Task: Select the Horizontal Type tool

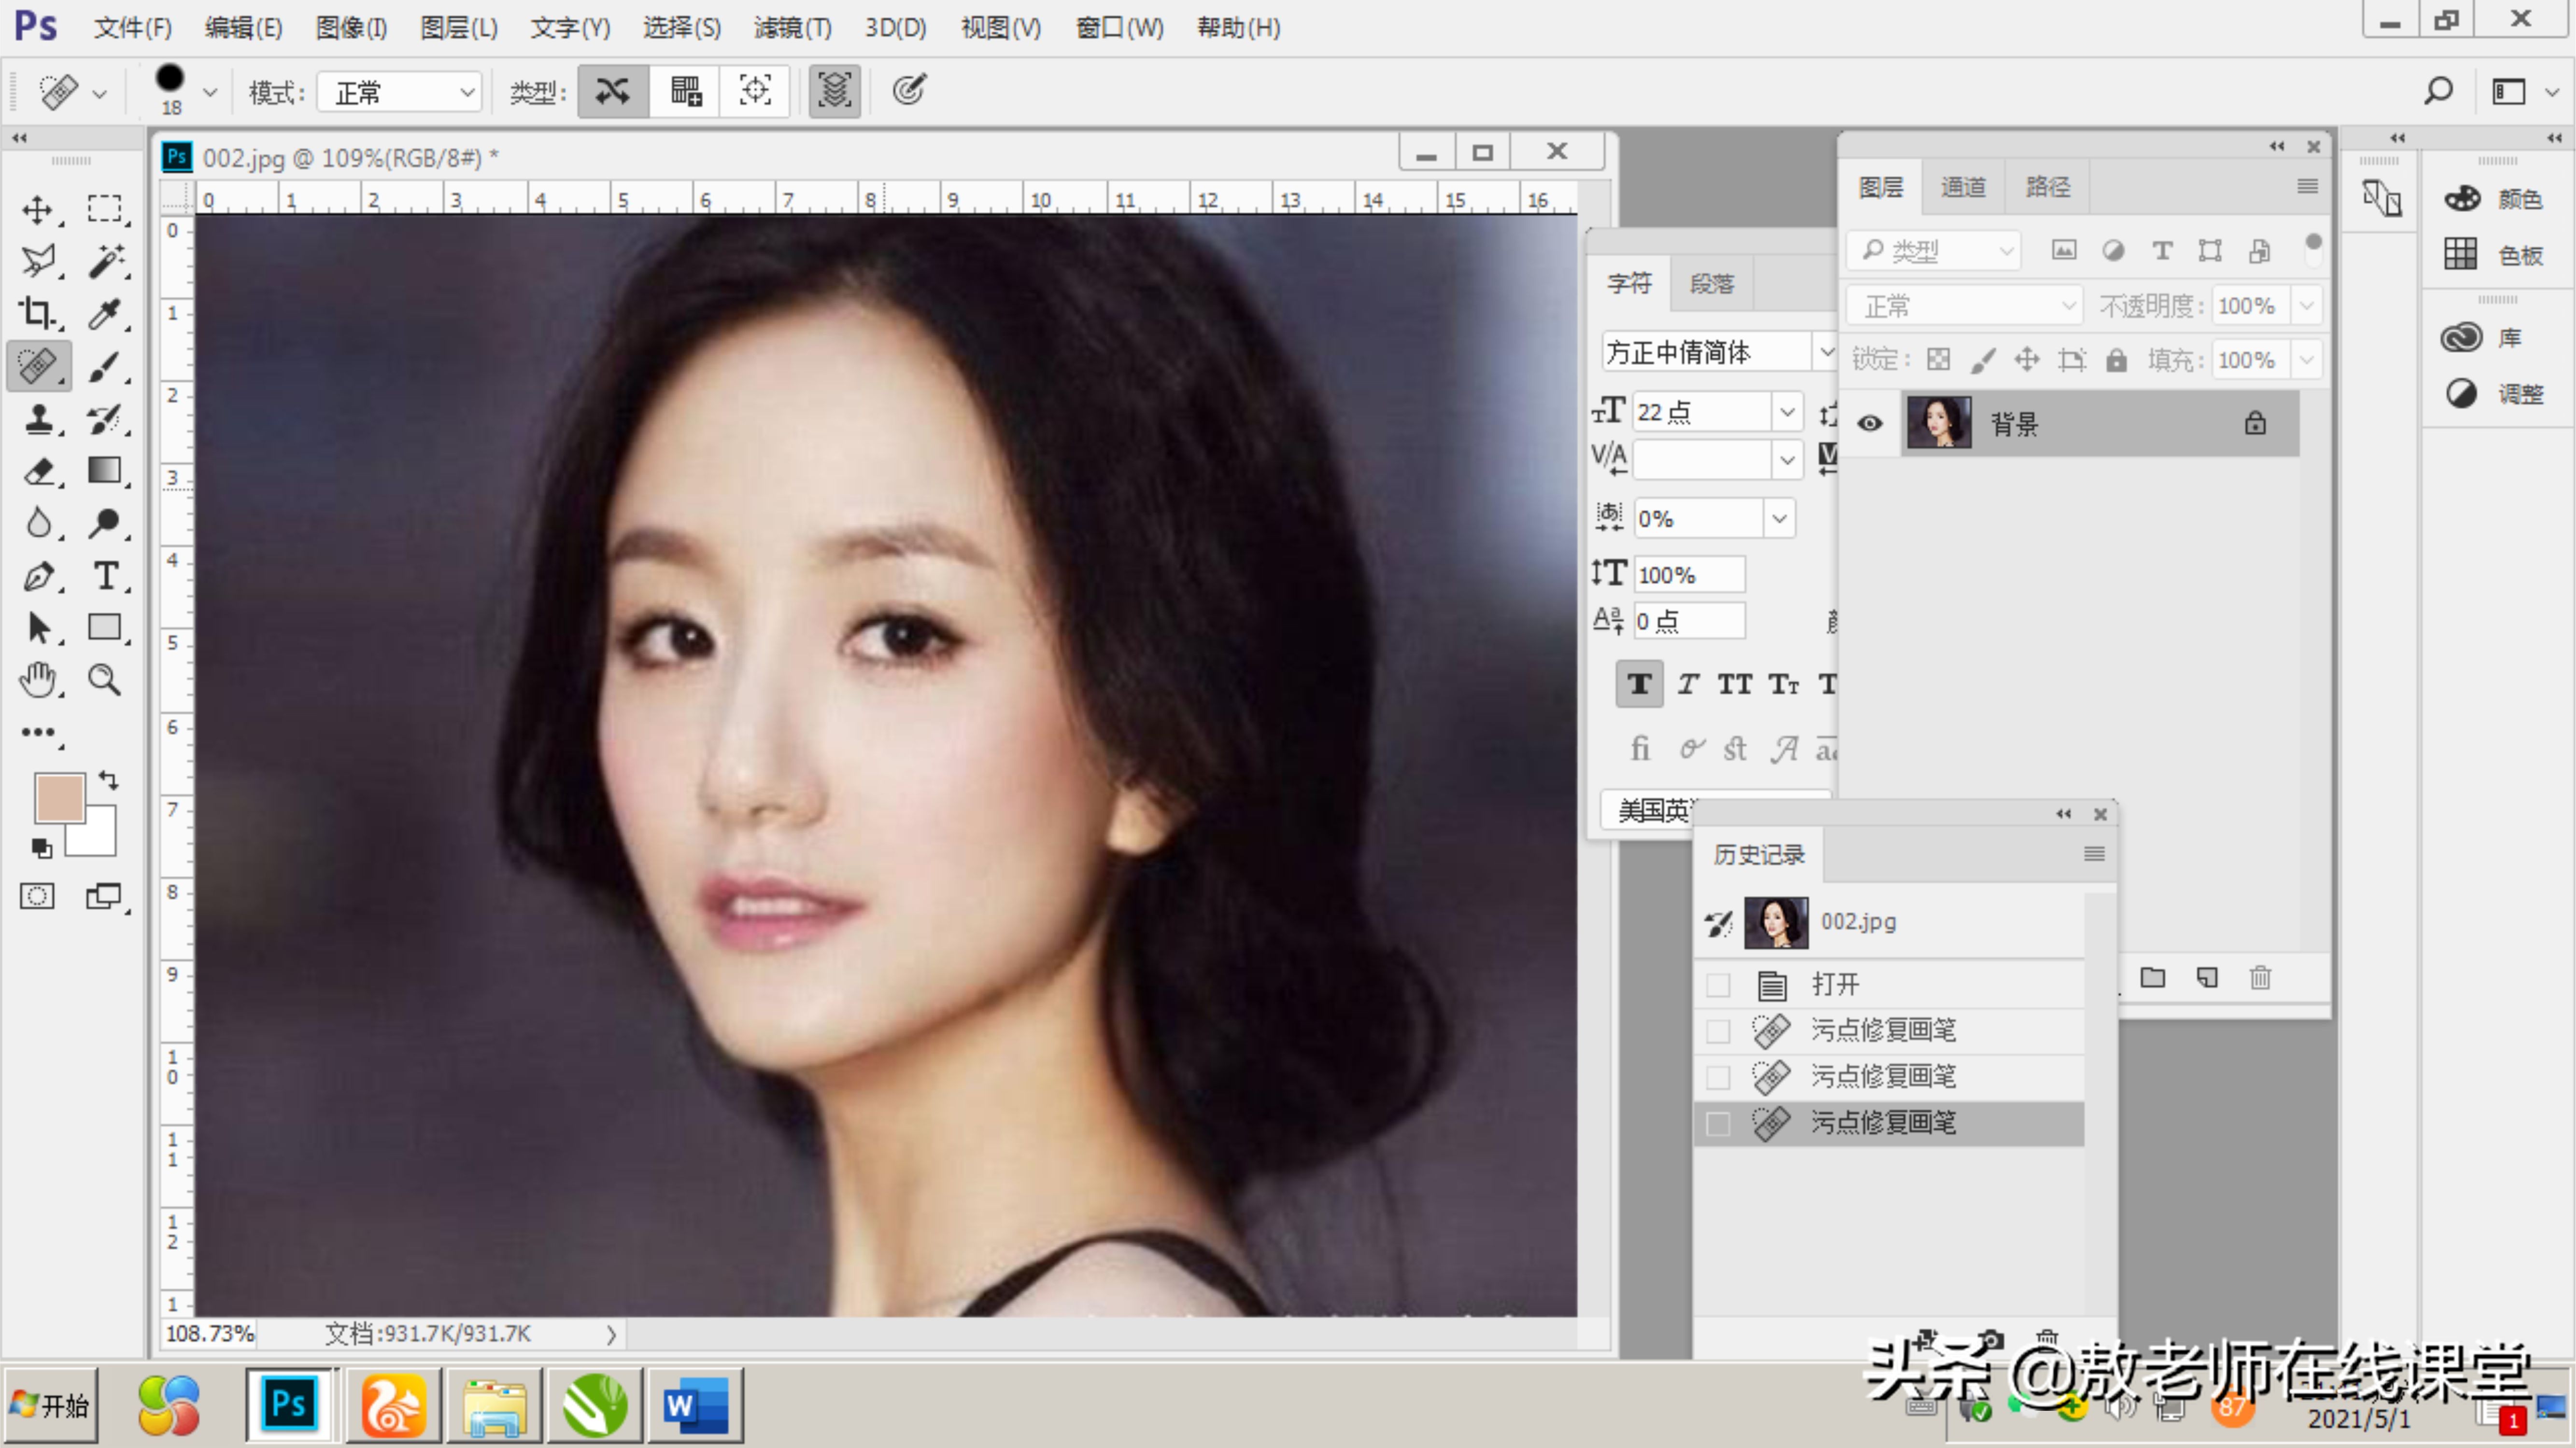Action: click(x=105, y=576)
